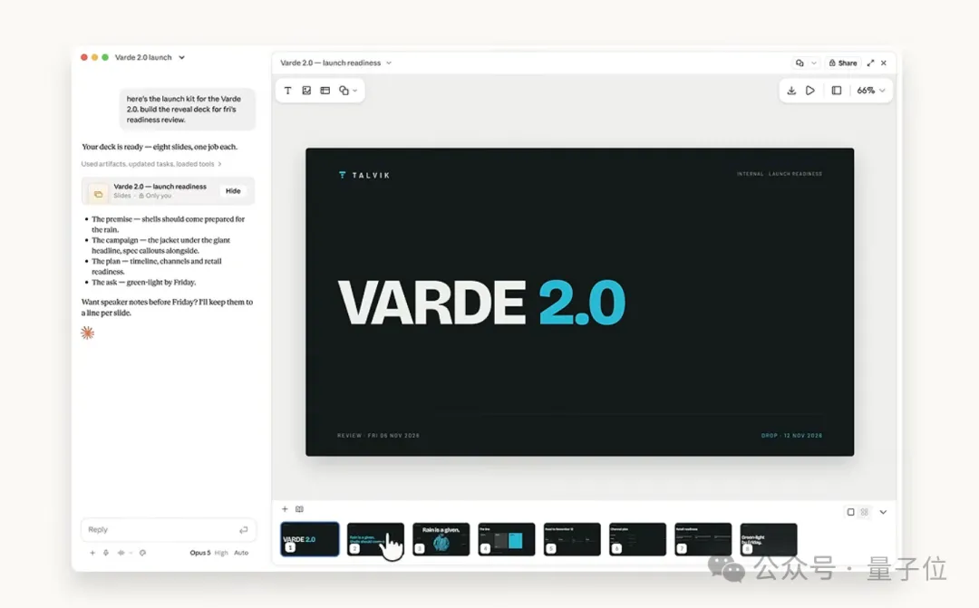
Task: Insert a table with the table icon
Action: 325,91
